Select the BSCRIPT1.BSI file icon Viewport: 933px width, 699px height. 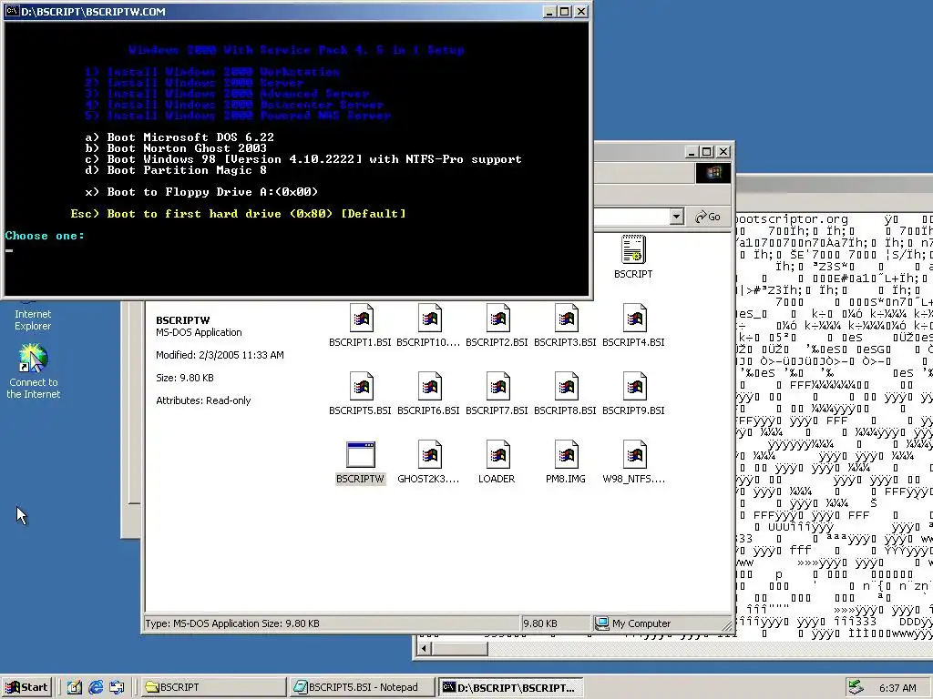361,318
